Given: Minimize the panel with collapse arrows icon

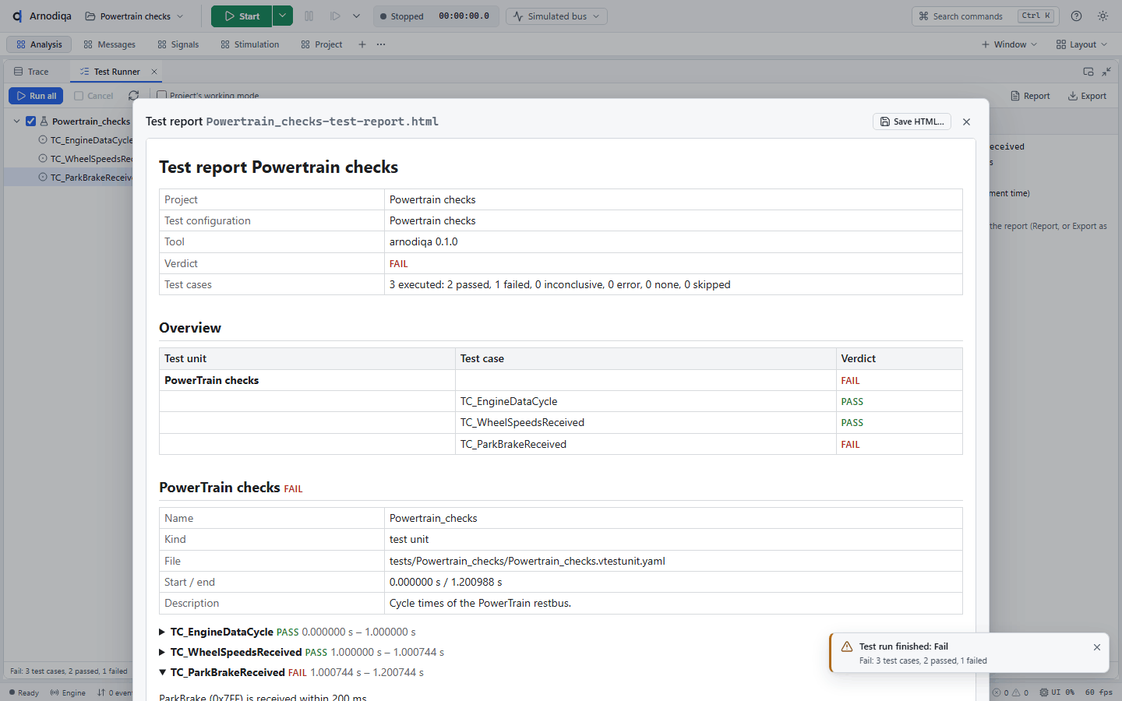Looking at the screenshot, I should [1106, 72].
